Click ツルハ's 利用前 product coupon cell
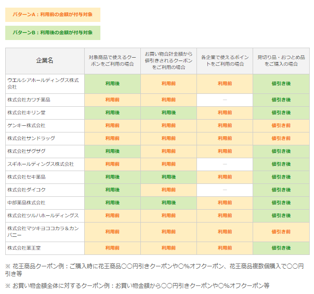The height and width of the screenshot is (294, 314). [x=113, y=215]
